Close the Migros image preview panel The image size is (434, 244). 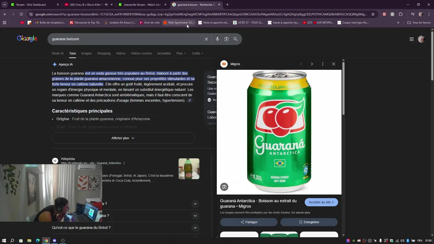334,64
